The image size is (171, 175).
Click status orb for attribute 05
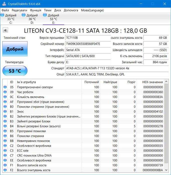[5, 87]
